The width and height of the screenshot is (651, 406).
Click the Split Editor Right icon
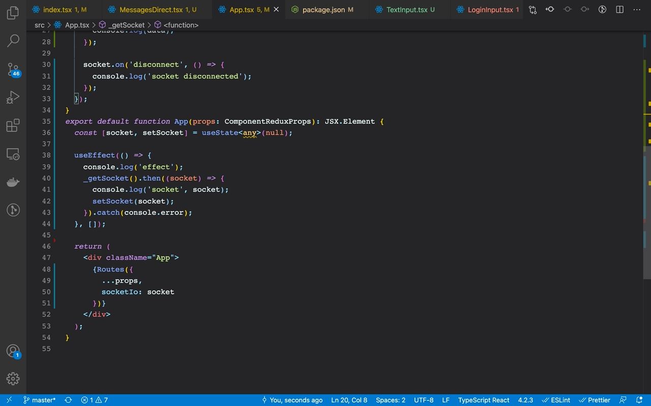pos(619,10)
